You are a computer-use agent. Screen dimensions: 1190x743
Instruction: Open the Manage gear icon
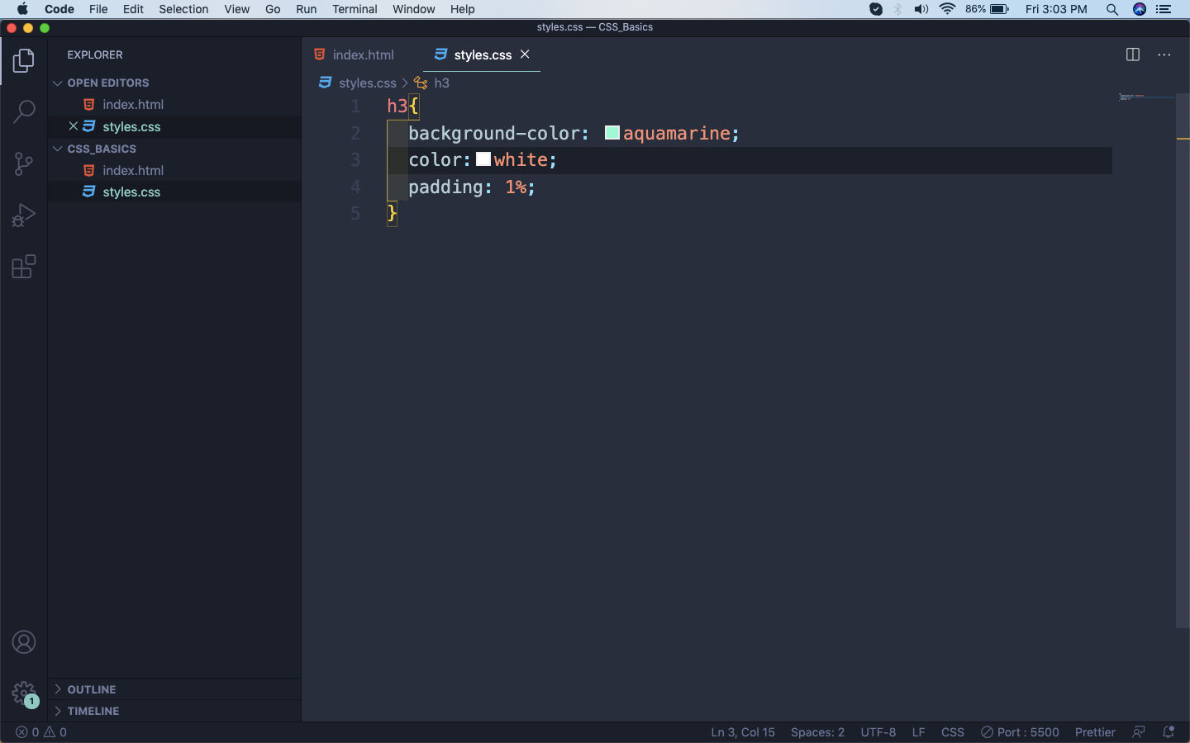(24, 693)
